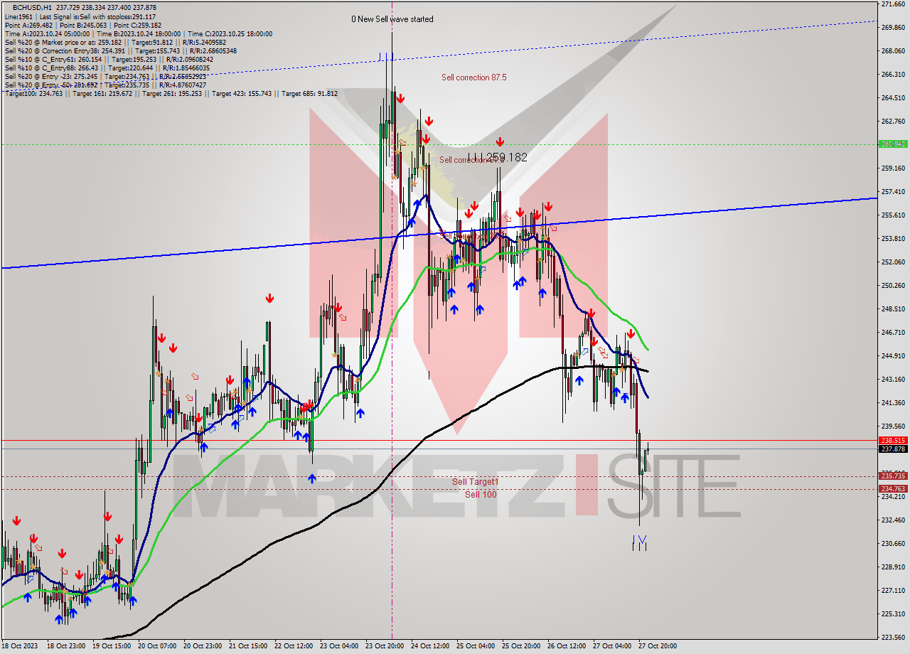Viewport: 910px width, 654px height.
Task: Click the green 260.842 price tag
Action: pyautogui.click(x=892, y=144)
